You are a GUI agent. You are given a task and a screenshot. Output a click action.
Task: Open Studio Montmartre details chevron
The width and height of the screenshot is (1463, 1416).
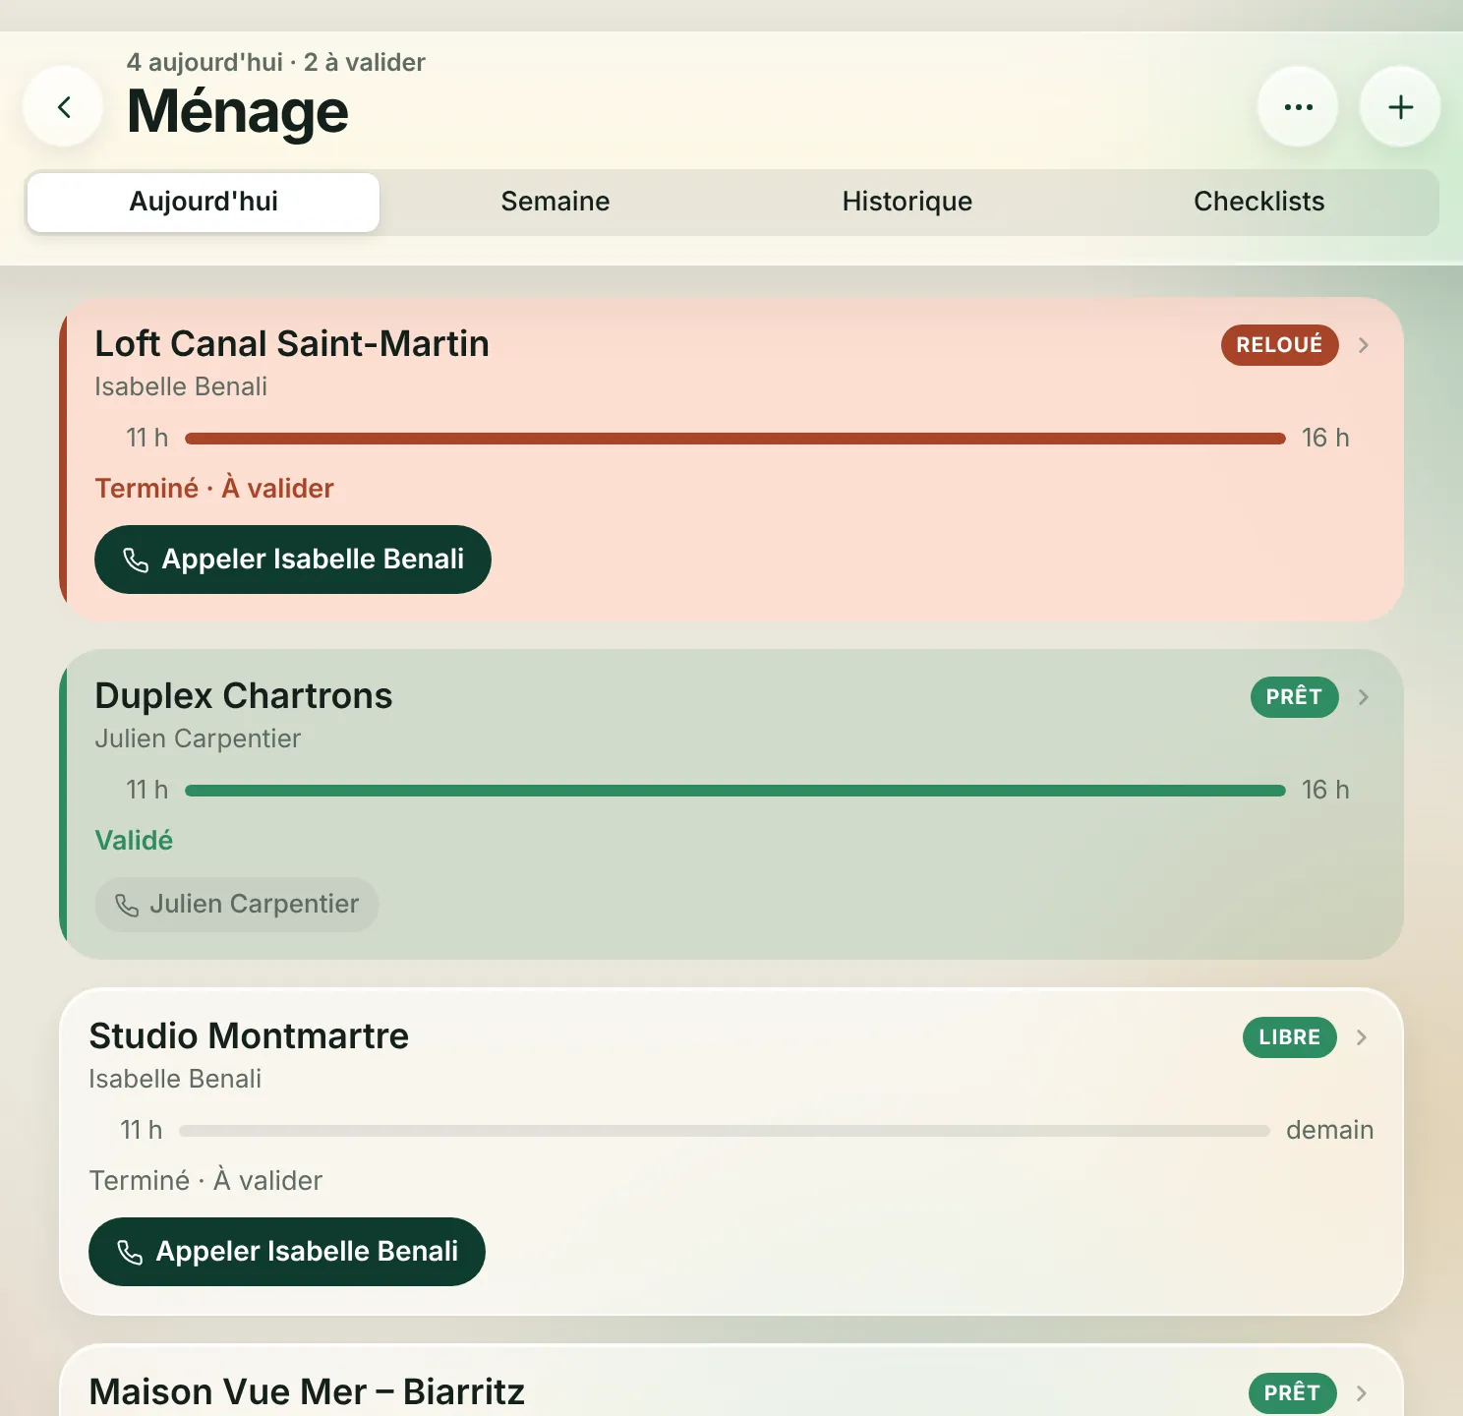click(1361, 1037)
